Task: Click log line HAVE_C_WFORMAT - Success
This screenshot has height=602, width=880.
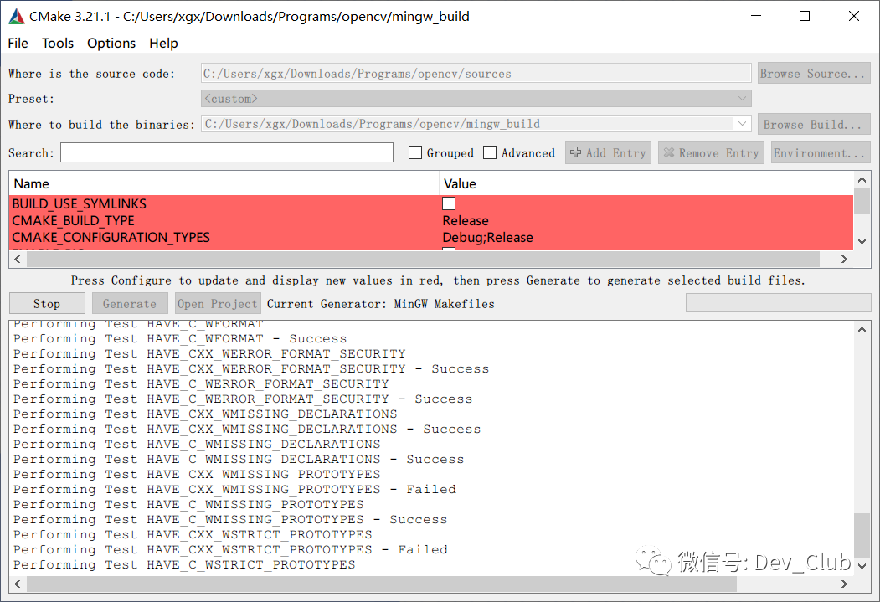Action: 180,339
